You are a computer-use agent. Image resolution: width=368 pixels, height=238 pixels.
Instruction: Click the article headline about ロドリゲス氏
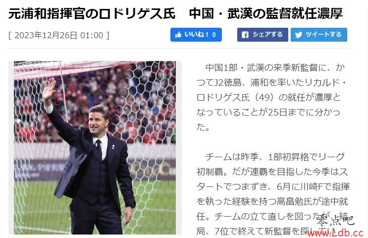(x=175, y=13)
